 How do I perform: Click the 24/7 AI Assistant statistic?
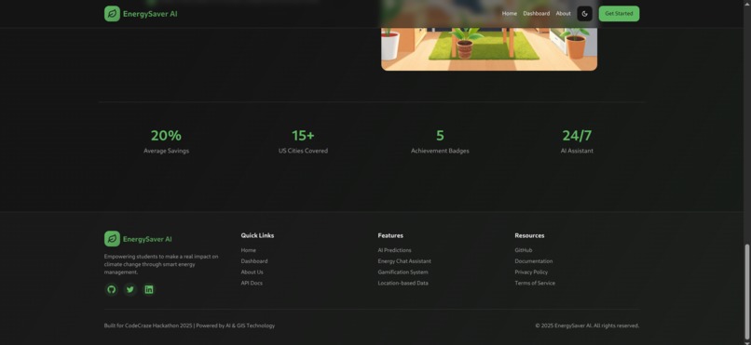(x=577, y=141)
